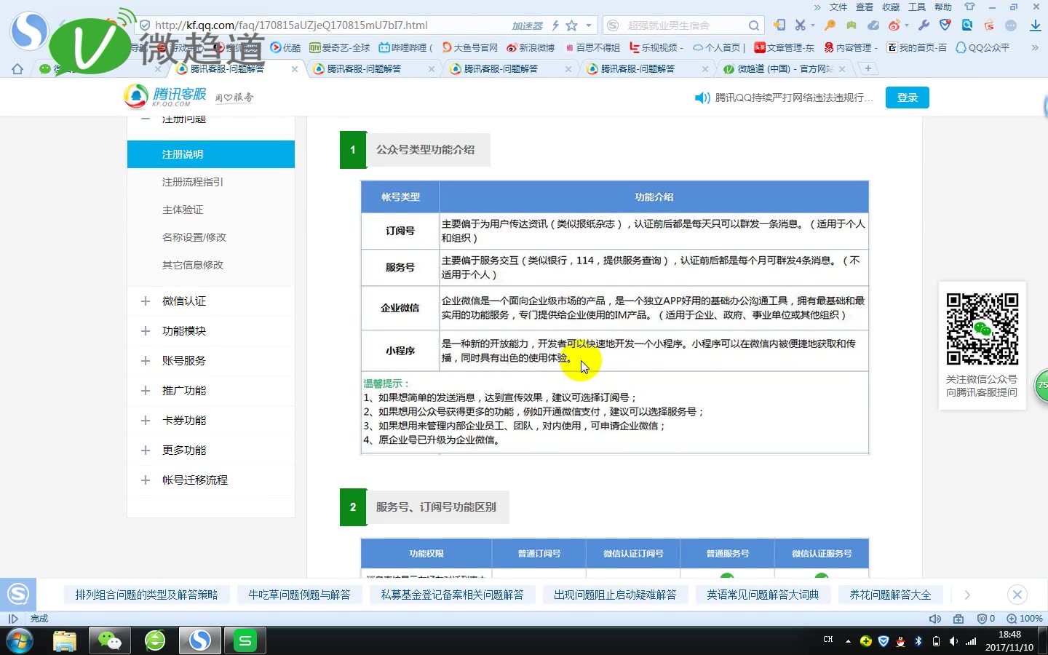Open the 文章管理-东 bookmark
Screen dimensions: 1048x655
click(x=784, y=48)
